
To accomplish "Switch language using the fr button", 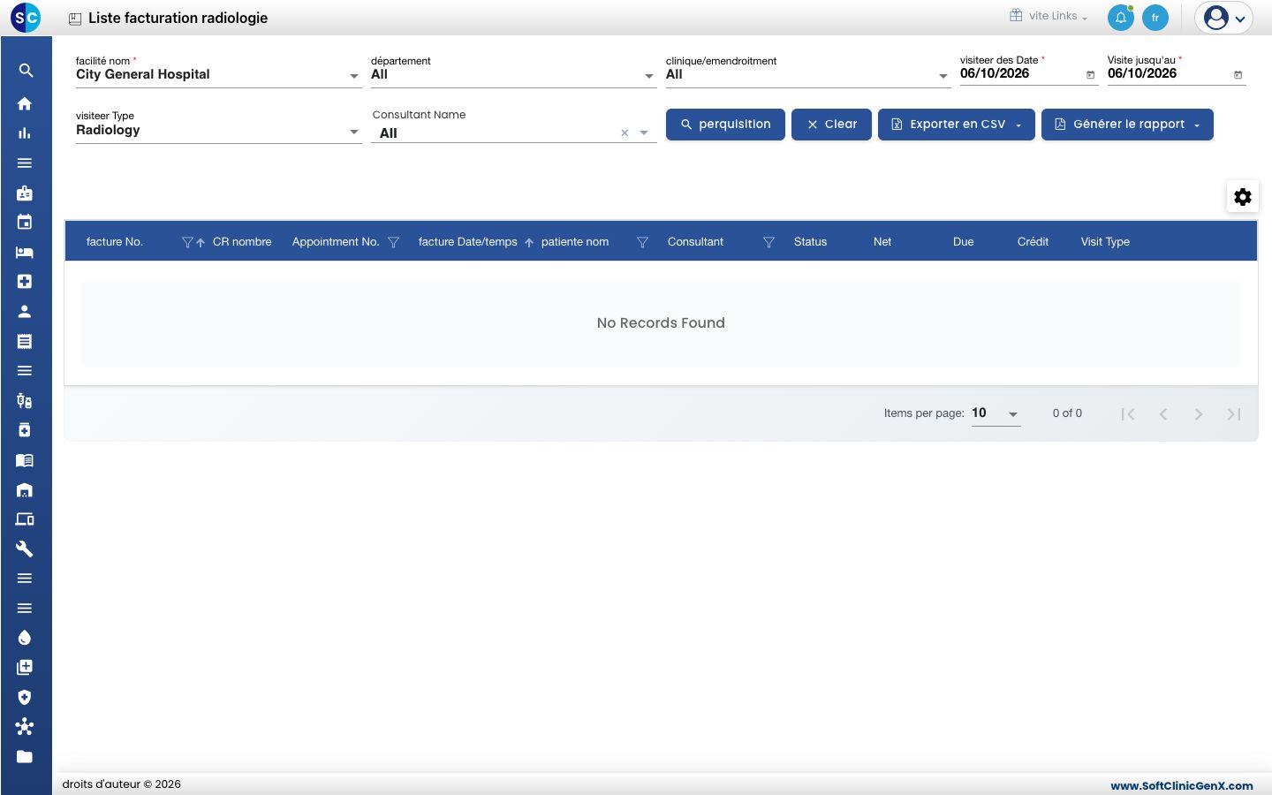I will coord(1155,18).
